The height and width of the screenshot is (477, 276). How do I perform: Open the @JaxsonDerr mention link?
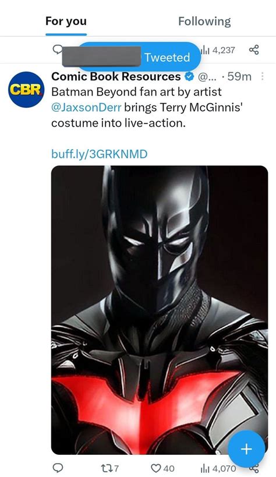(86, 107)
